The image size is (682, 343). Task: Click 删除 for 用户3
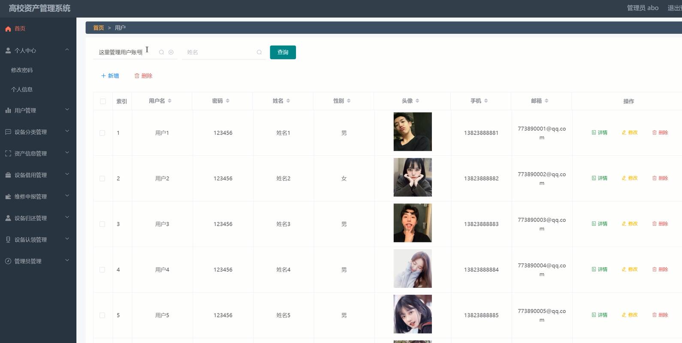660,224
